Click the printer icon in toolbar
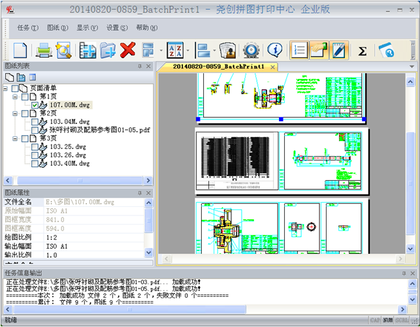The image size is (420, 327). (44, 50)
